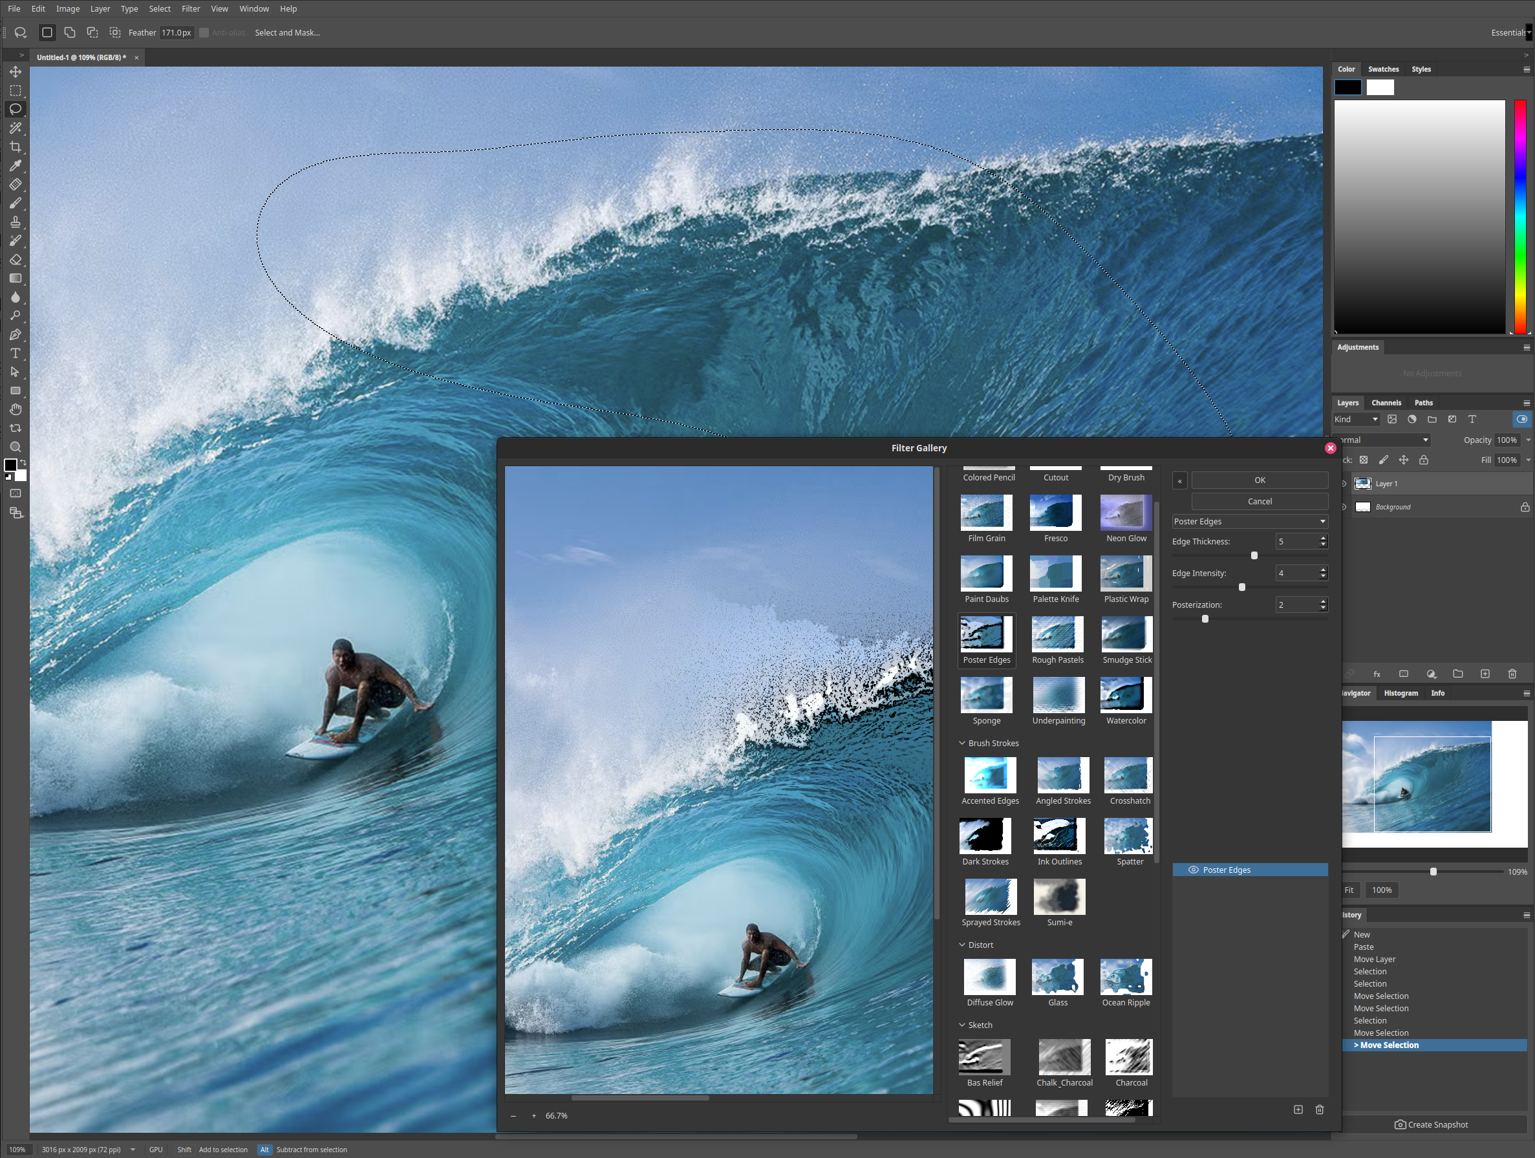
Task: Click OK in Filter Gallery
Action: click(x=1260, y=480)
